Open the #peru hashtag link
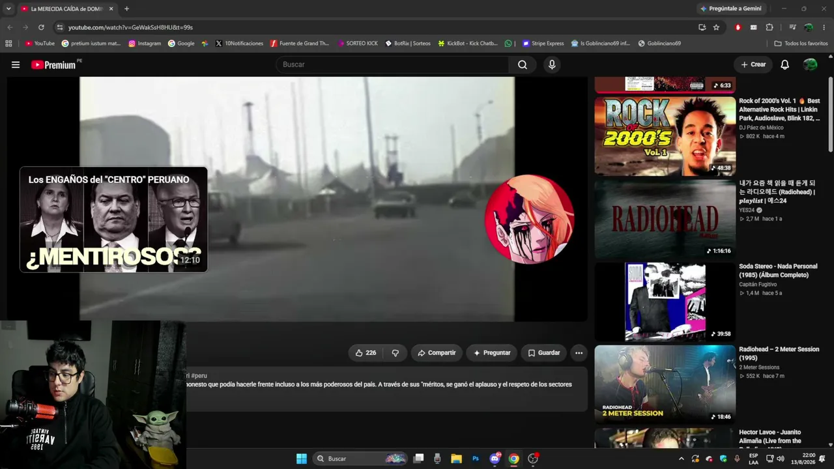The height and width of the screenshot is (469, 834). point(199,376)
